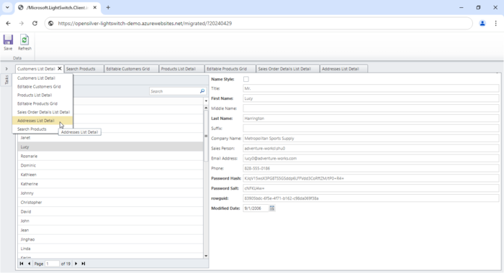Switch to Sales Order Details List Detail tab

[288, 69]
